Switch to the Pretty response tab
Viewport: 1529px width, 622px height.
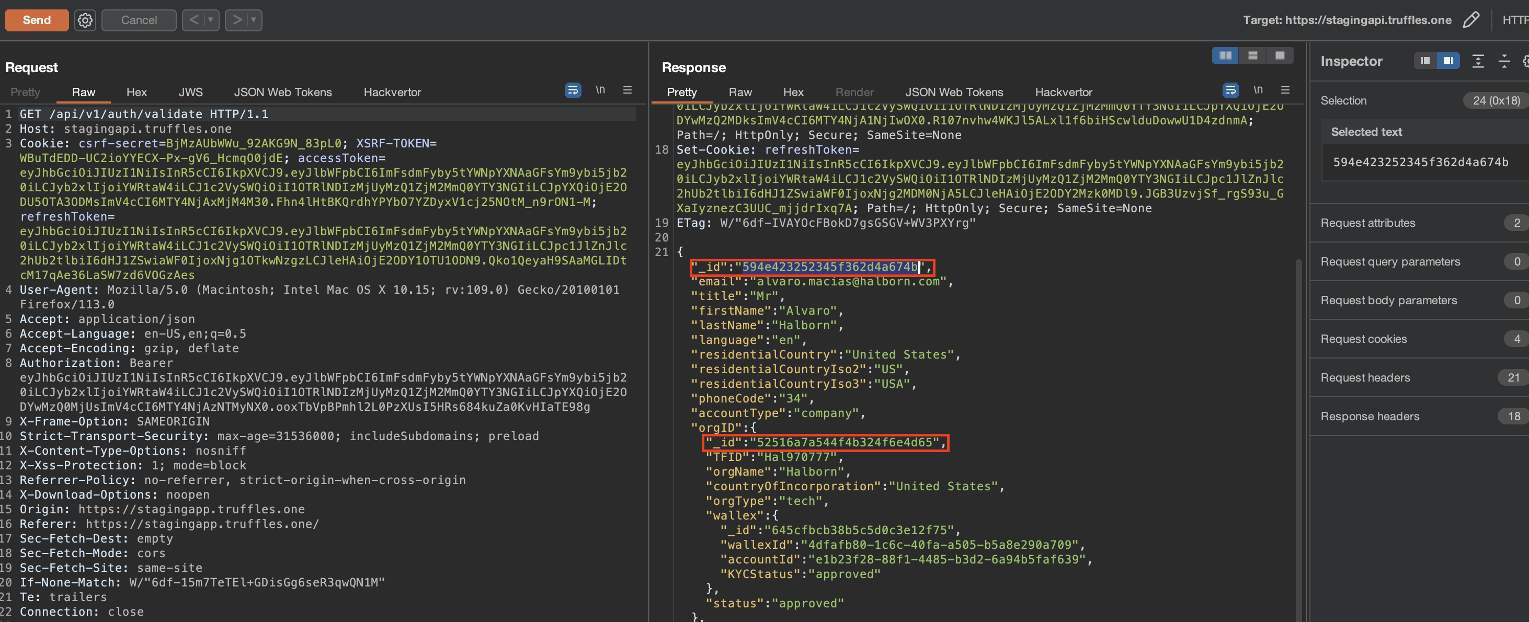coord(682,91)
